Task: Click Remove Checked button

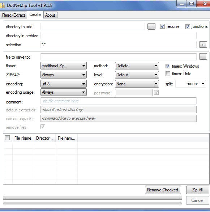Action: pos(163,190)
